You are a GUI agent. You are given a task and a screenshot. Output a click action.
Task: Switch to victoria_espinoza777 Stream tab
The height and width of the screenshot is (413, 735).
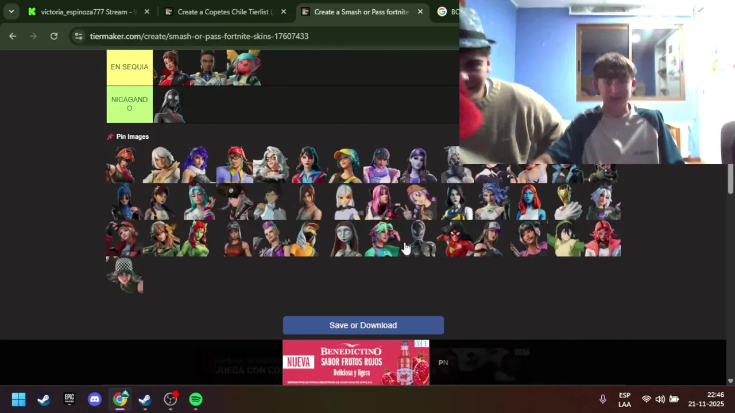click(x=89, y=11)
